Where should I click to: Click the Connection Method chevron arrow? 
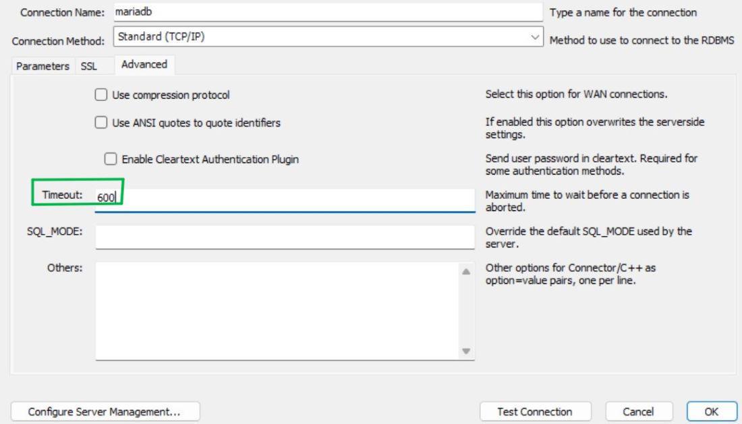[x=536, y=37]
